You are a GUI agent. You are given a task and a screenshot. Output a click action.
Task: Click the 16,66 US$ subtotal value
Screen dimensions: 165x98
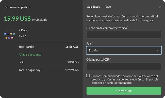point(72,47)
